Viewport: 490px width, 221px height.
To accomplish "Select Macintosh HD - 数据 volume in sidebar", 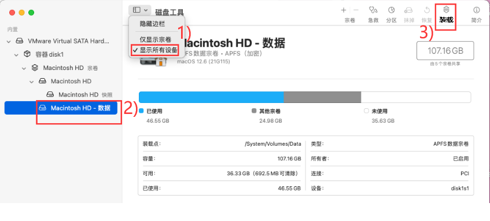I will (x=61, y=108).
